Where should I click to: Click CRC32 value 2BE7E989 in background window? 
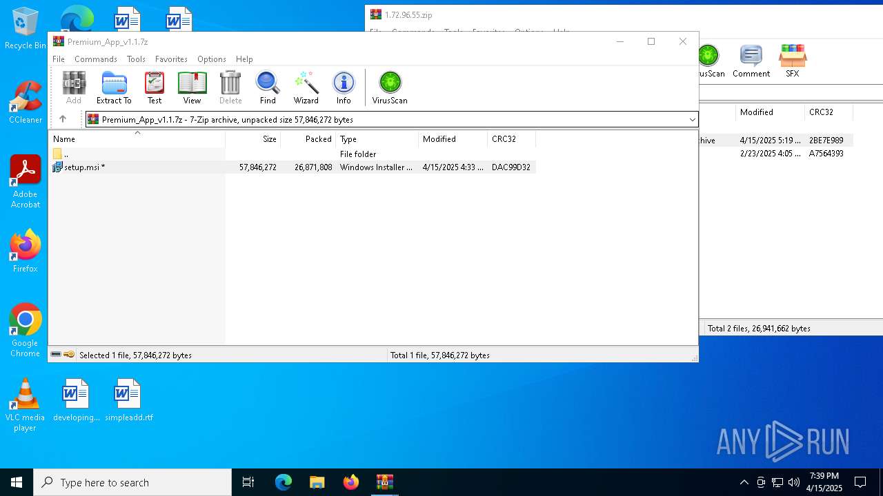(x=826, y=141)
